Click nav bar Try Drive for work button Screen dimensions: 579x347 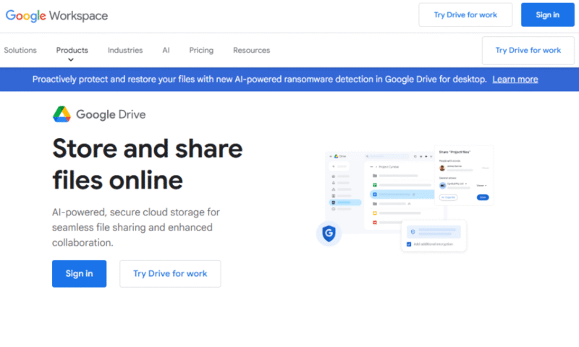(x=528, y=51)
